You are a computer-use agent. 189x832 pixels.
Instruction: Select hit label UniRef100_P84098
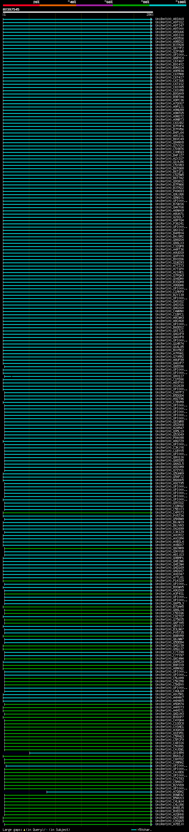coord(170,438)
